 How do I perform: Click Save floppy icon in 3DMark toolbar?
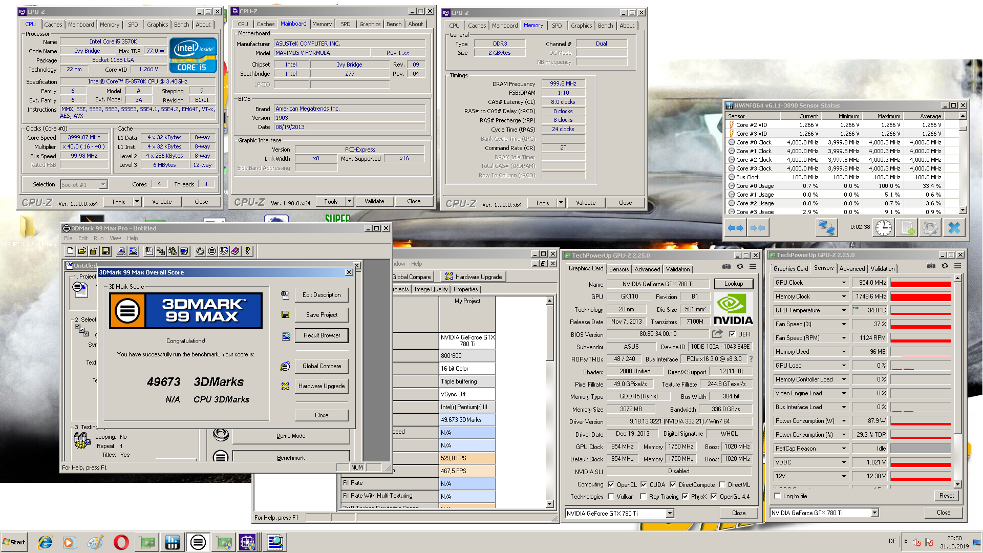click(105, 251)
